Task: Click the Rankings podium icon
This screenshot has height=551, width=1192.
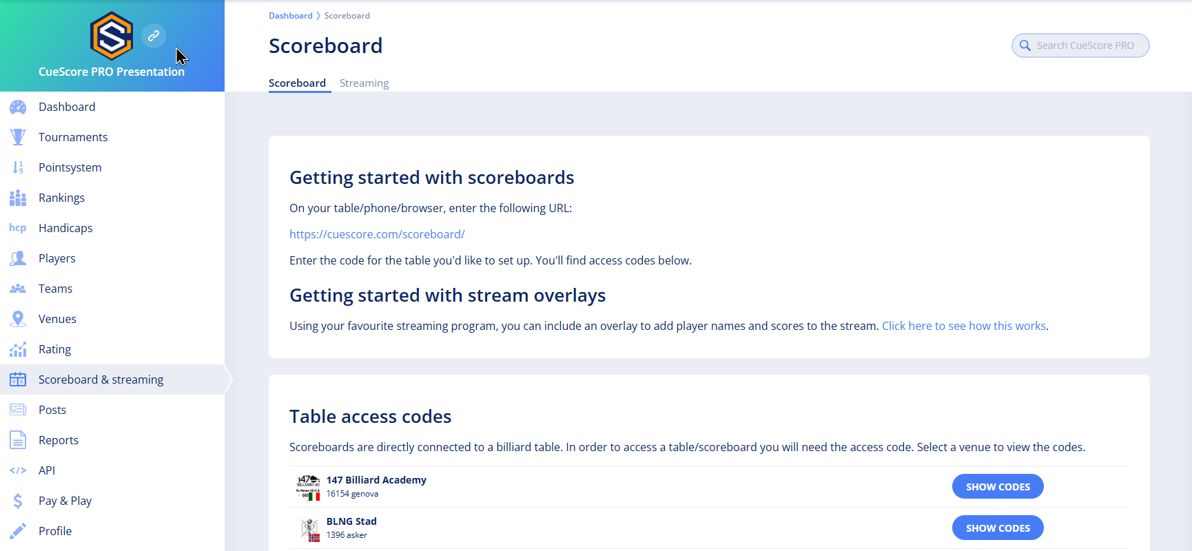Action: pyautogui.click(x=18, y=198)
